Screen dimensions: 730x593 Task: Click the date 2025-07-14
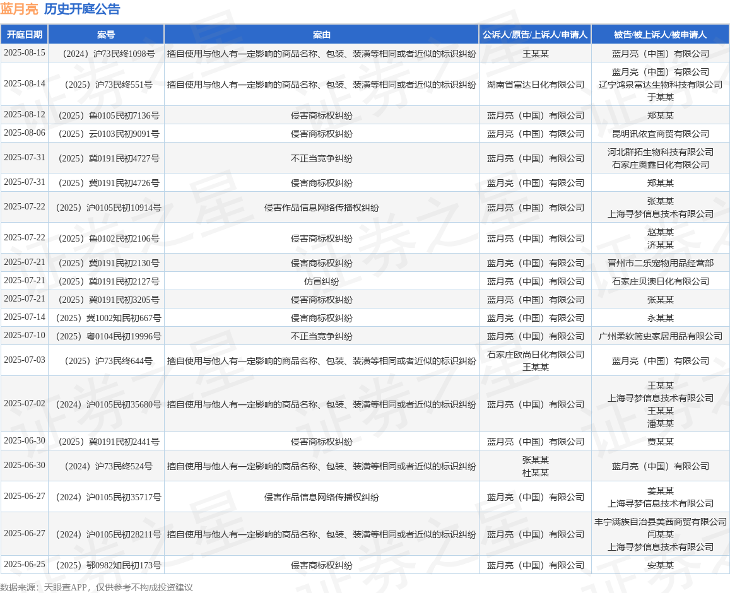coord(25,317)
